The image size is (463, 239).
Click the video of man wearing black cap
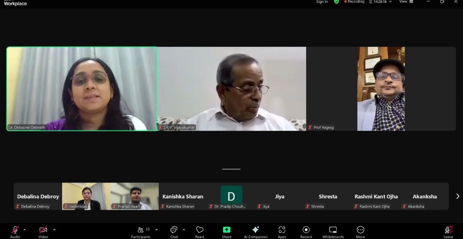(x=381, y=88)
